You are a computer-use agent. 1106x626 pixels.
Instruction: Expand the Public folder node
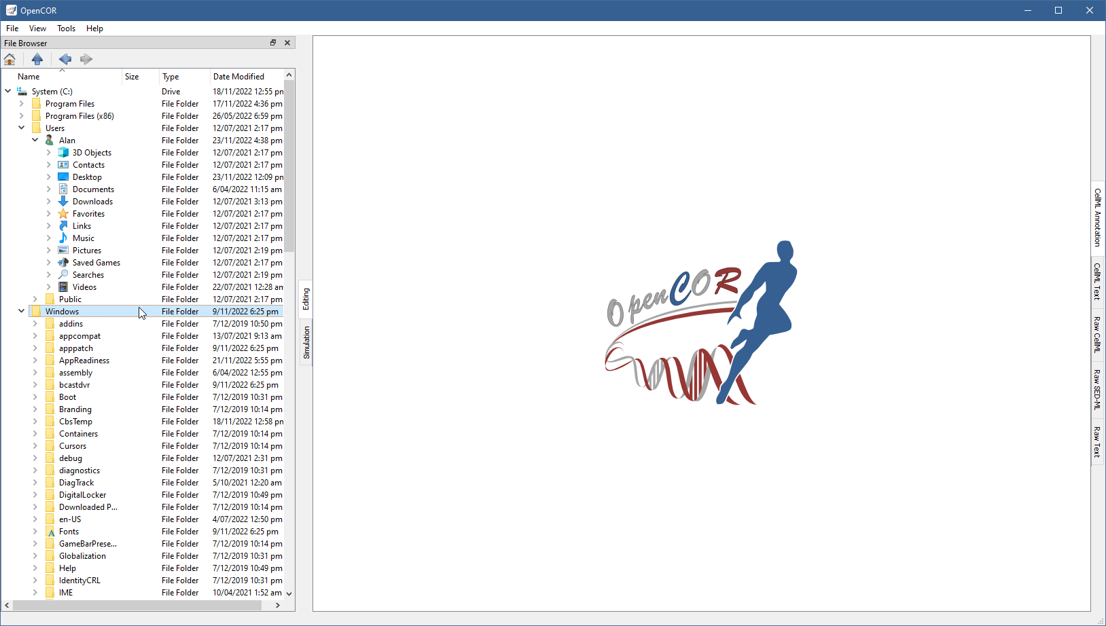(x=35, y=299)
